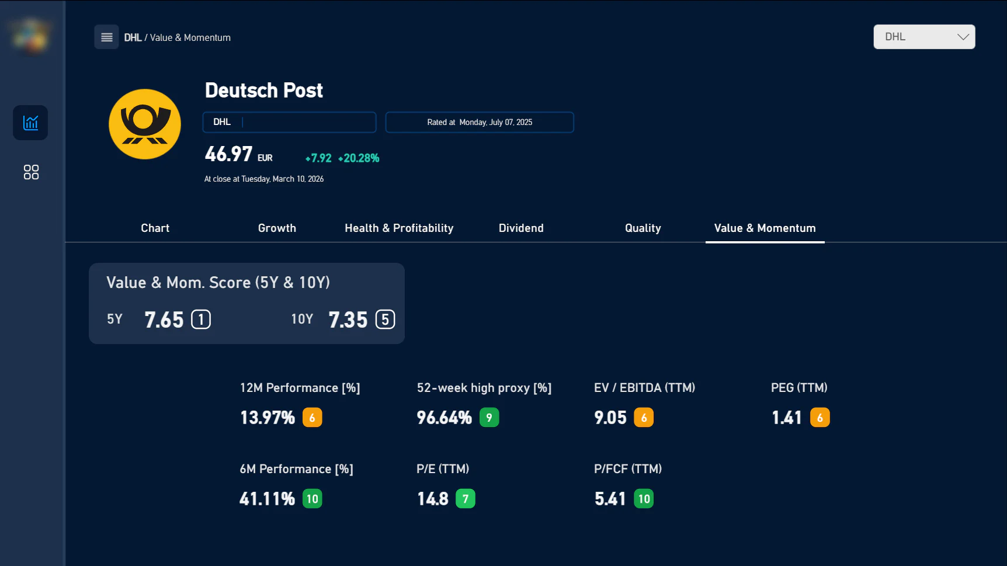Click the +20.28% percent change
This screenshot has height=566, width=1007.
pos(359,158)
